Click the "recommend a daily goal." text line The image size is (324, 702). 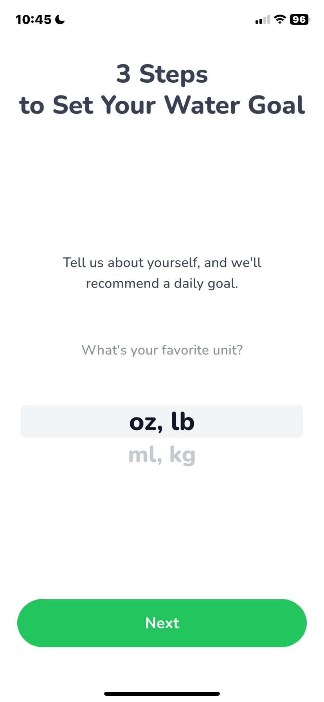coord(162,283)
